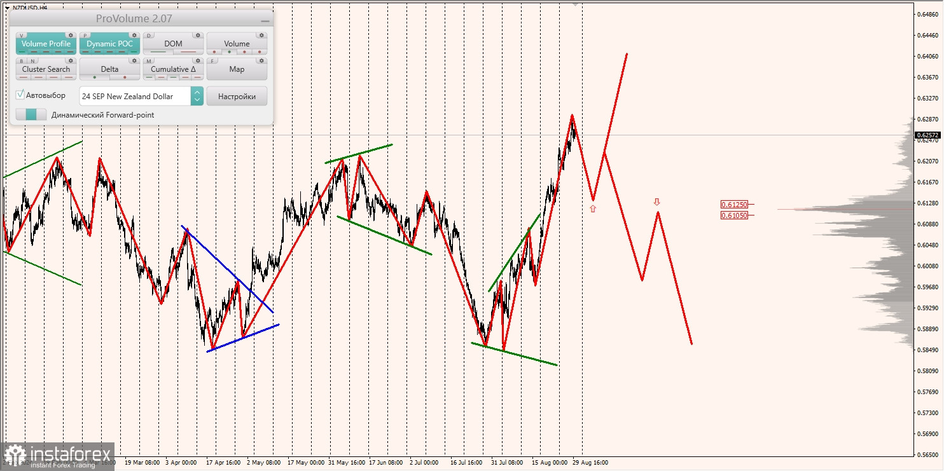The width and height of the screenshot is (944, 471).
Task: Select the red down arrow on chart
Action: 657,202
